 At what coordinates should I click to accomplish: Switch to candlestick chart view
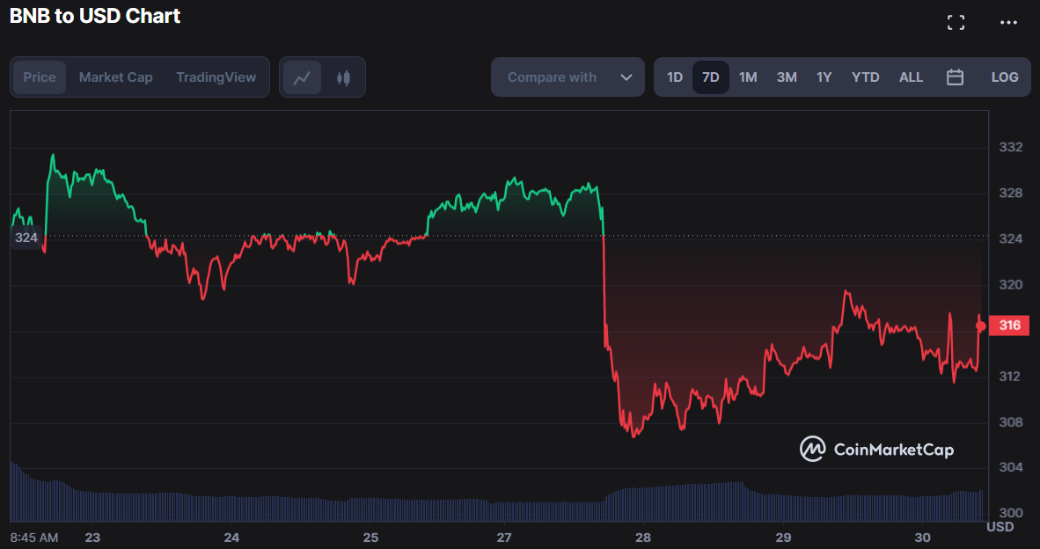pyautogui.click(x=343, y=77)
